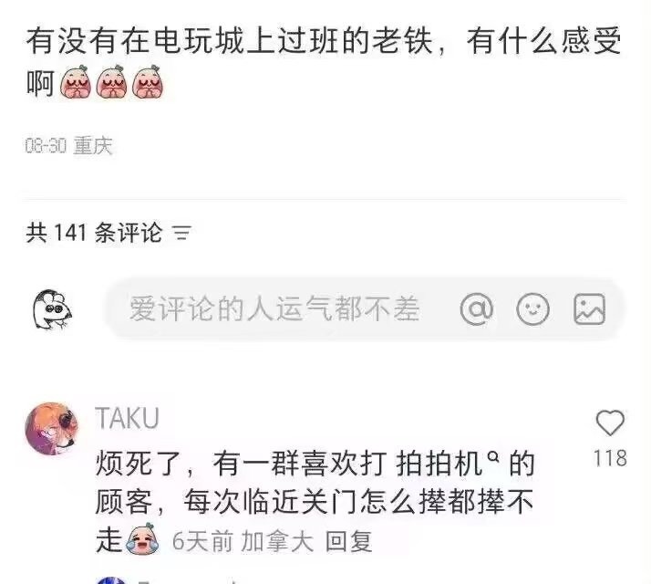This screenshot has height=584, width=651.
Task: Tap 回复 to reply to TAKU
Action: (348, 542)
